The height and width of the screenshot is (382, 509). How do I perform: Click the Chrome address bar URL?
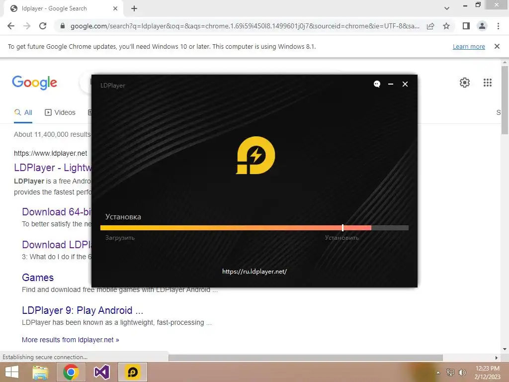(245, 26)
